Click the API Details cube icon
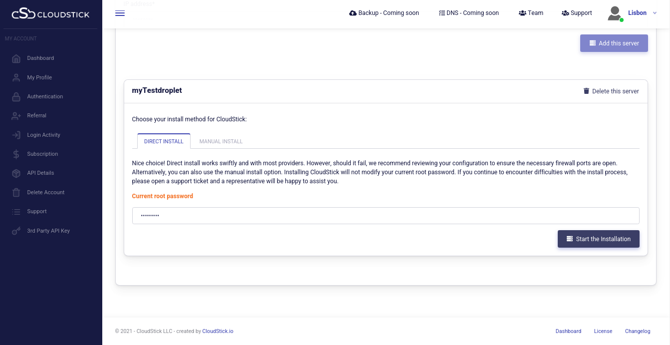The width and height of the screenshot is (670, 345). (x=16, y=173)
